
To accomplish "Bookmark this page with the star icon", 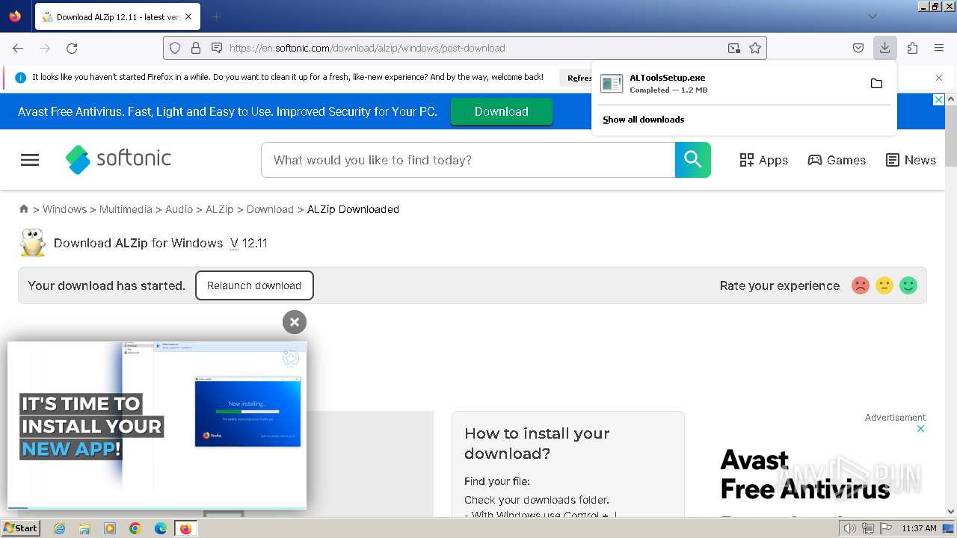I will [755, 48].
